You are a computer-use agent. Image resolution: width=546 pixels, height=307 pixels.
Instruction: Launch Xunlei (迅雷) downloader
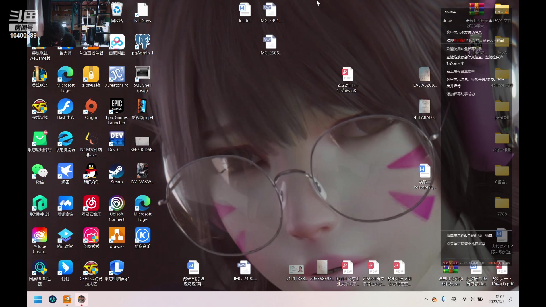(x=65, y=174)
